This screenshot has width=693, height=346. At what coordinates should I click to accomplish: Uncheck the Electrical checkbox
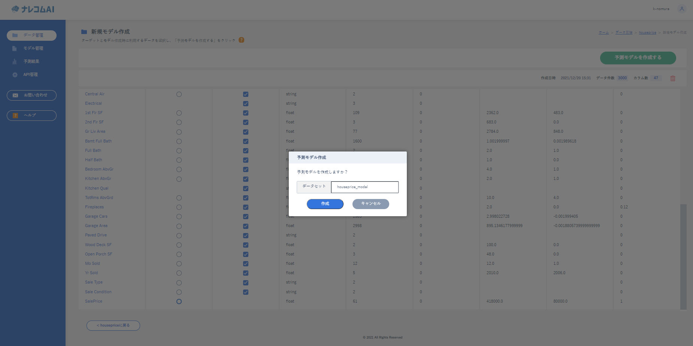(x=246, y=104)
